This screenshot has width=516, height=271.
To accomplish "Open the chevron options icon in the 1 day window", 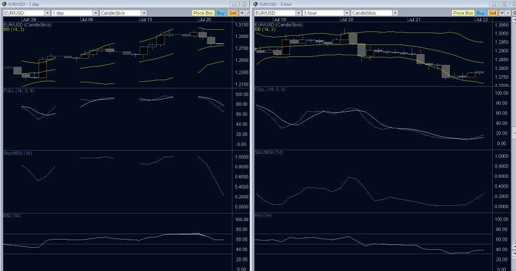I will tap(242, 13).
